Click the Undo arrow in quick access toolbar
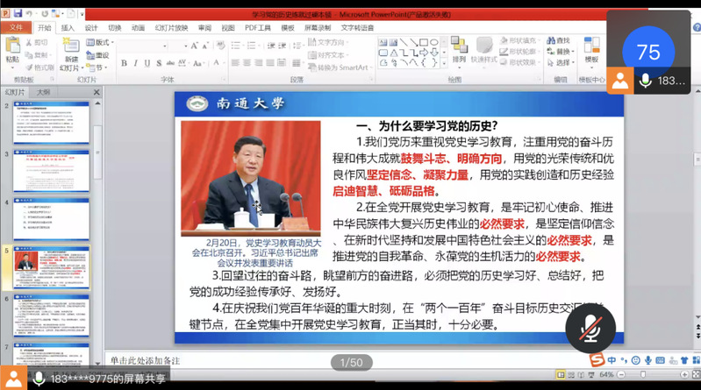 [x=30, y=15]
